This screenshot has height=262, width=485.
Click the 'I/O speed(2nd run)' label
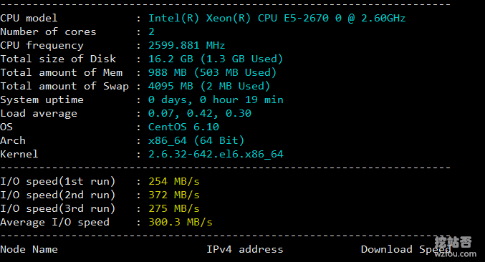58,195
